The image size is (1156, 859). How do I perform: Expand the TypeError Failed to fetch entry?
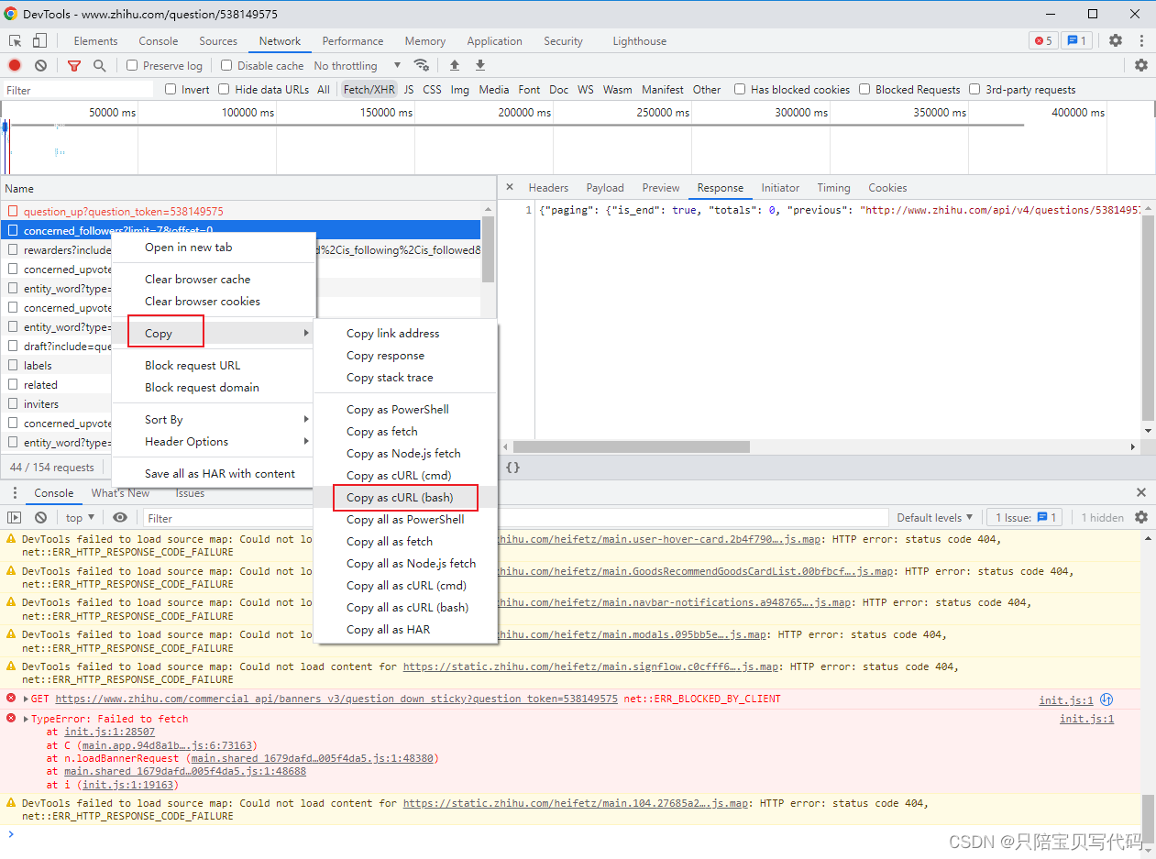tap(26, 719)
